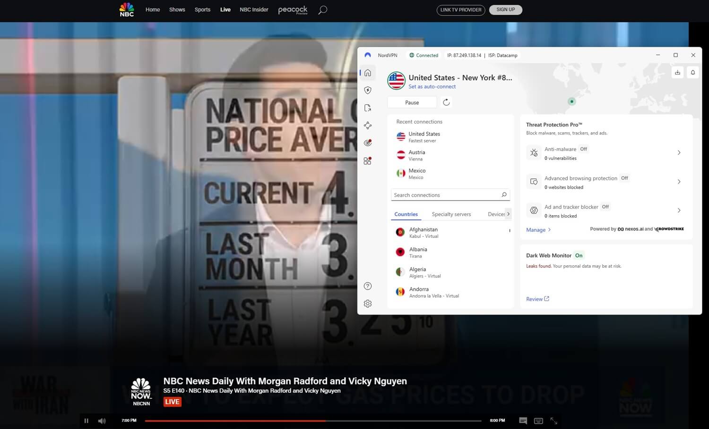Pause the VPN connection
This screenshot has height=429, width=709.
[x=411, y=102]
